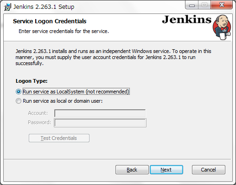Image resolution: width=236 pixels, height=185 pixels.
Task: Click the Jenkins 2.263.1 Setup title text
Action: [44, 7]
